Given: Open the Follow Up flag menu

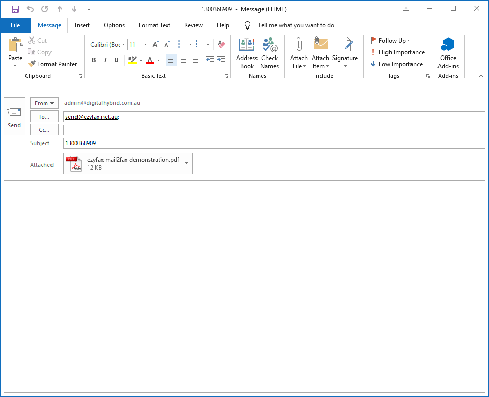Looking at the screenshot, I should [x=391, y=41].
